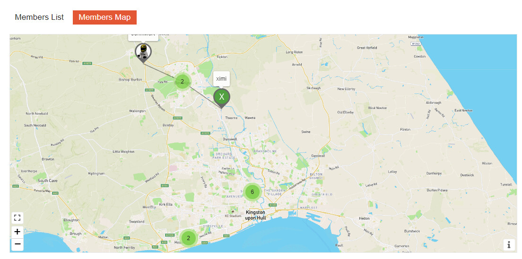Expand the 2-member cluster near Hessle

tap(189, 238)
